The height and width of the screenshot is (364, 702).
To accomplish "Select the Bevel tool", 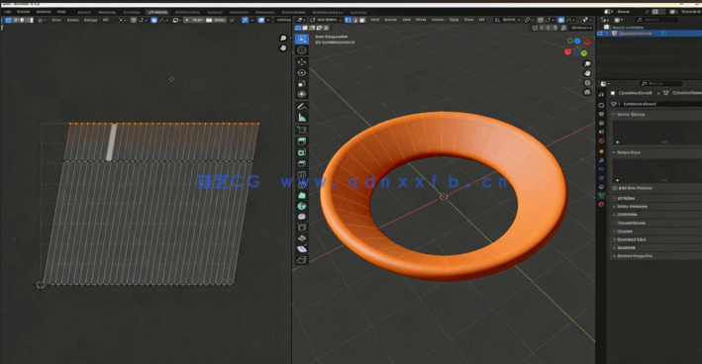I will 302,163.
